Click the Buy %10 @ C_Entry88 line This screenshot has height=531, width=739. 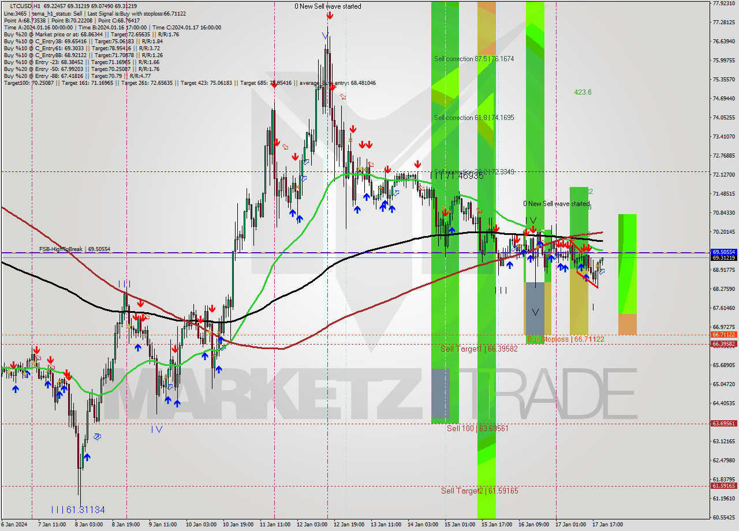pyautogui.click(x=83, y=55)
